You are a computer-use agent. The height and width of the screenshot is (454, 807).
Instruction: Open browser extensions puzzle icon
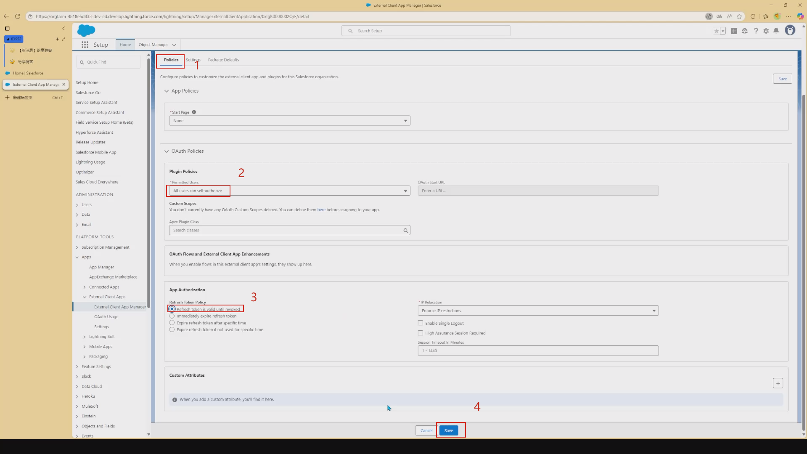click(753, 16)
